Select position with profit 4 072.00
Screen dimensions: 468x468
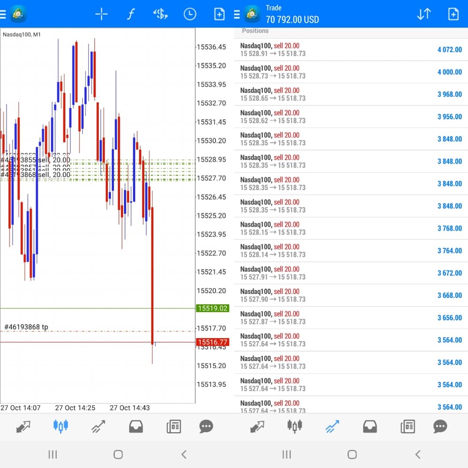[351, 49]
